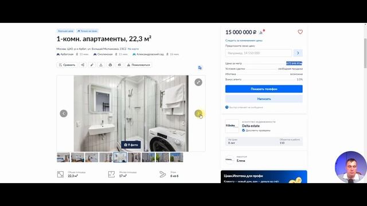Viewport: 367px width, 206px height.
Task: Click the highlighted price-per-meter value
Action: coord(294,64)
